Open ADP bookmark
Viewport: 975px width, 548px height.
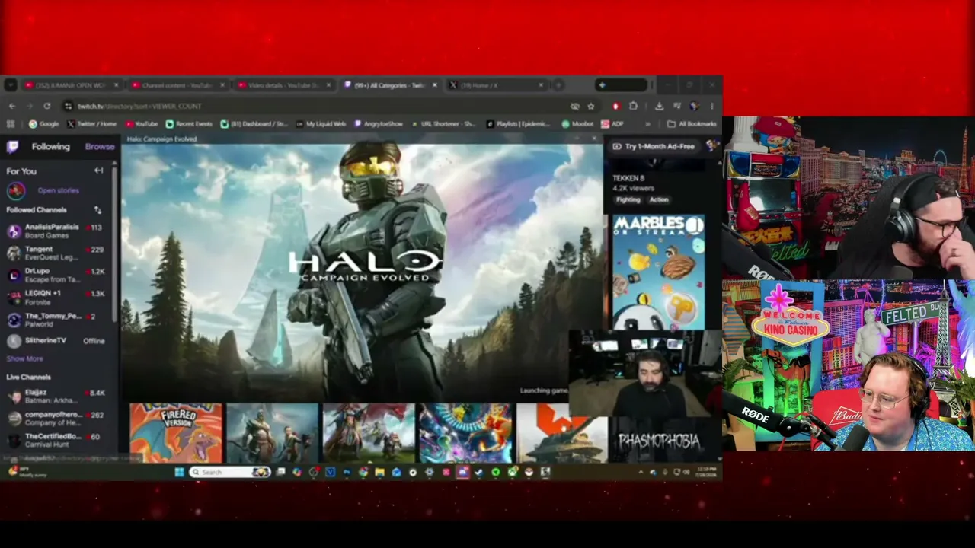[x=612, y=124]
